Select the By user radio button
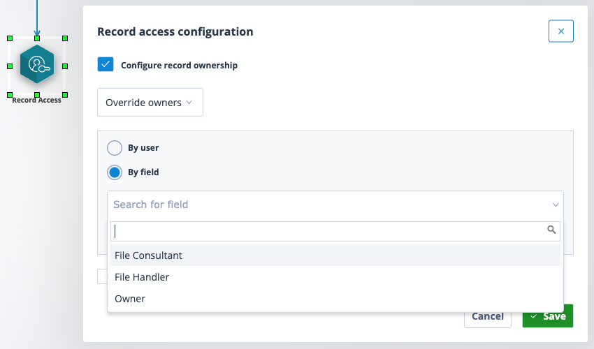Image resolution: width=594 pixels, height=349 pixels. click(115, 148)
